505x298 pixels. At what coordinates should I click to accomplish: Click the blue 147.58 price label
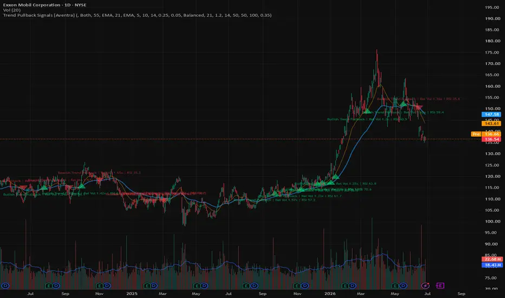coord(491,114)
